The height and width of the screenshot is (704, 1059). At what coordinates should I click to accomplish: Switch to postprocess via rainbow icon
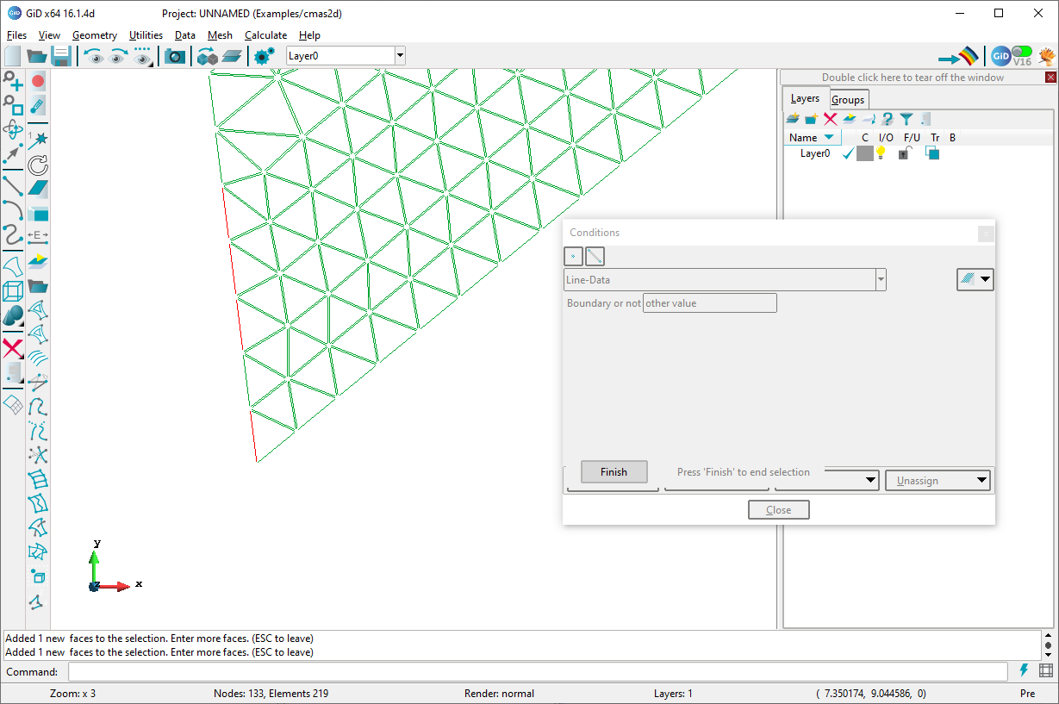pyautogui.click(x=959, y=57)
